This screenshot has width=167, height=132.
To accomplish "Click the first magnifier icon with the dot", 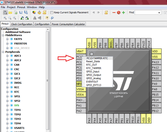I will click(5, 18).
